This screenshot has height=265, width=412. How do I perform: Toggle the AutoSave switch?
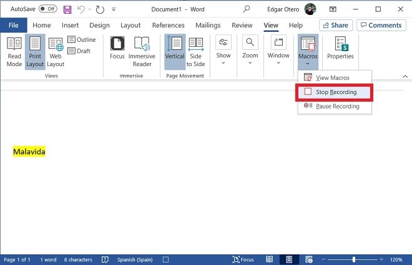point(48,9)
